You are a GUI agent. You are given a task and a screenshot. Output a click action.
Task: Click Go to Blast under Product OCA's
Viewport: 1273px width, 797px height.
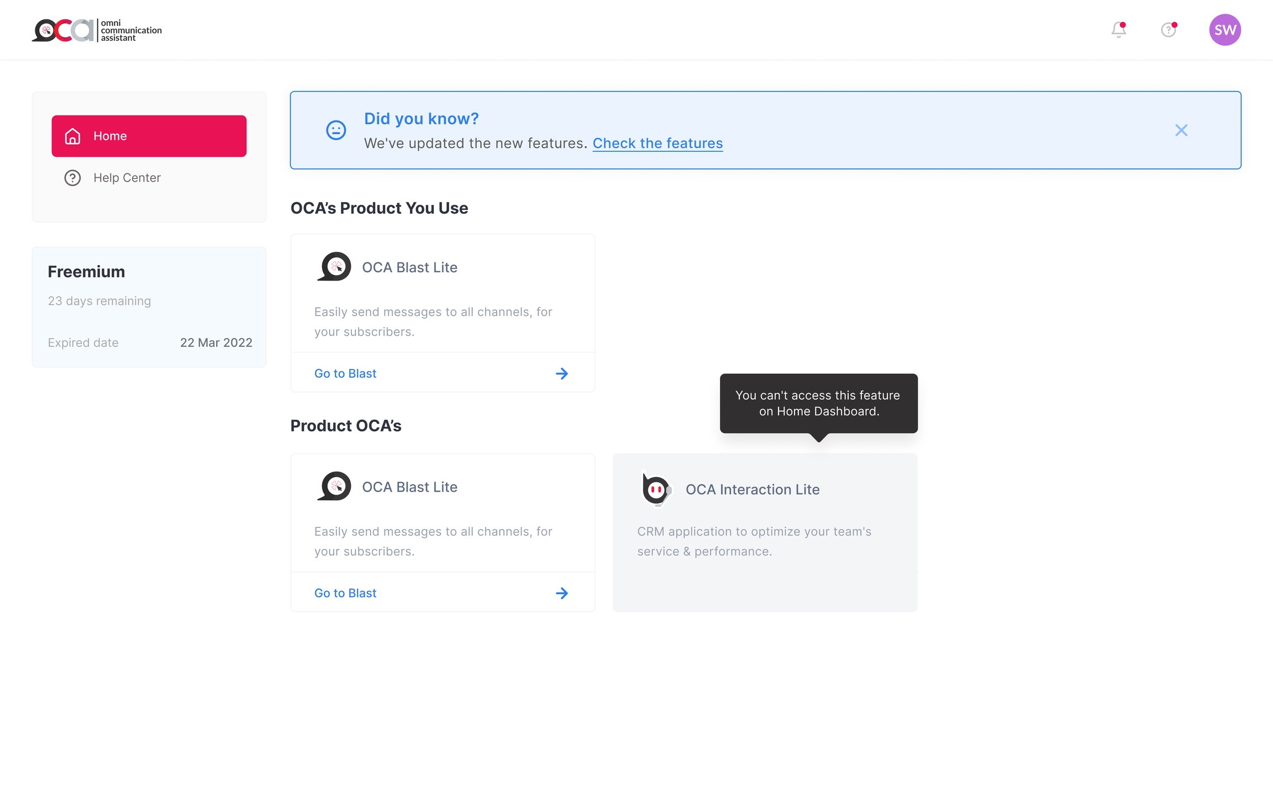click(x=345, y=593)
